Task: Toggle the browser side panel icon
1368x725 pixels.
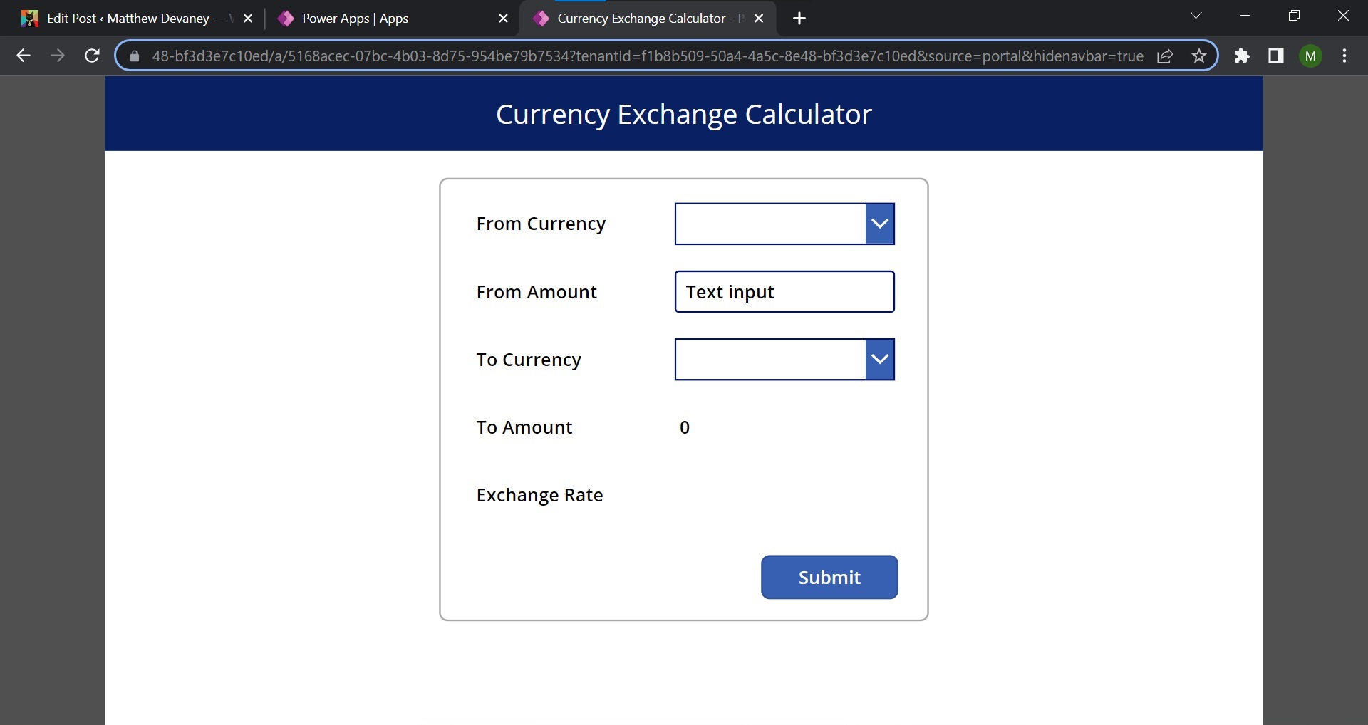Action: tap(1276, 56)
